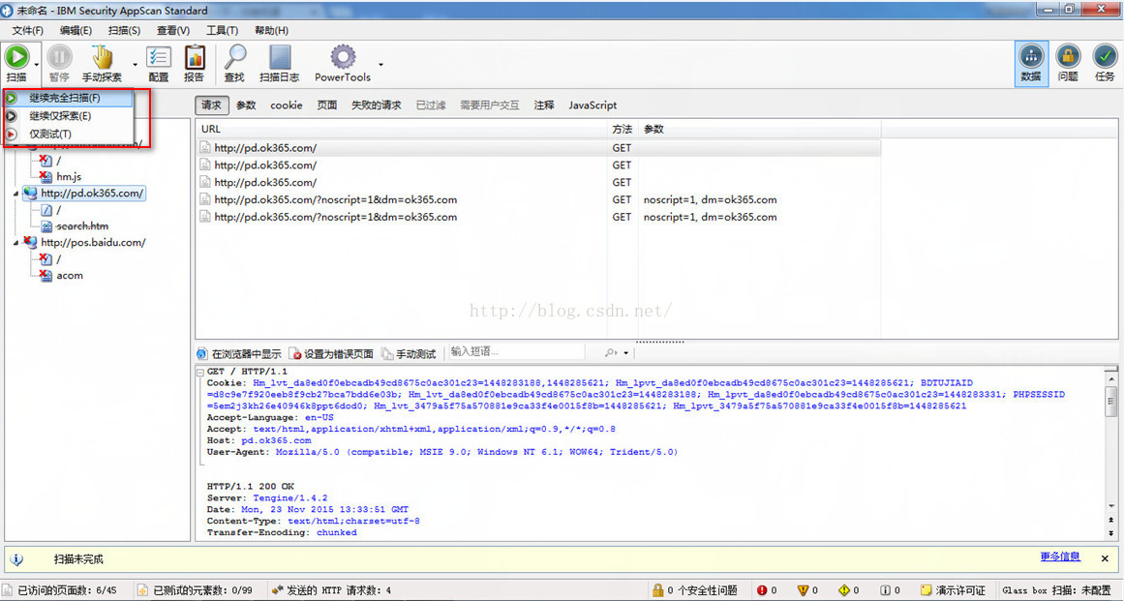Click 手动测试 button

pos(409,353)
